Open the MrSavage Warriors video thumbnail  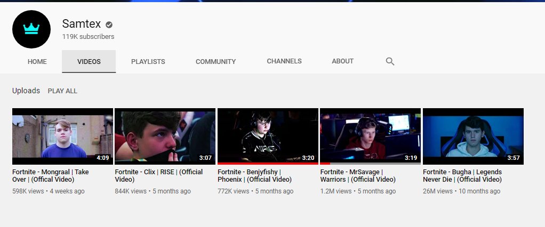(371, 136)
